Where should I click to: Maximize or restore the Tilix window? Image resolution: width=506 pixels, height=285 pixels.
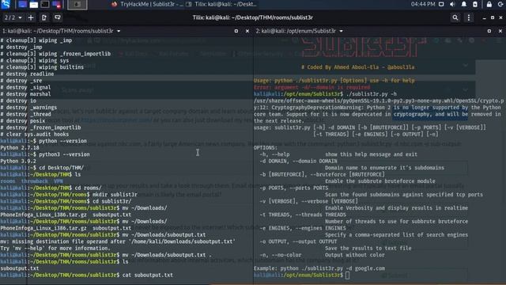coord(493,17)
